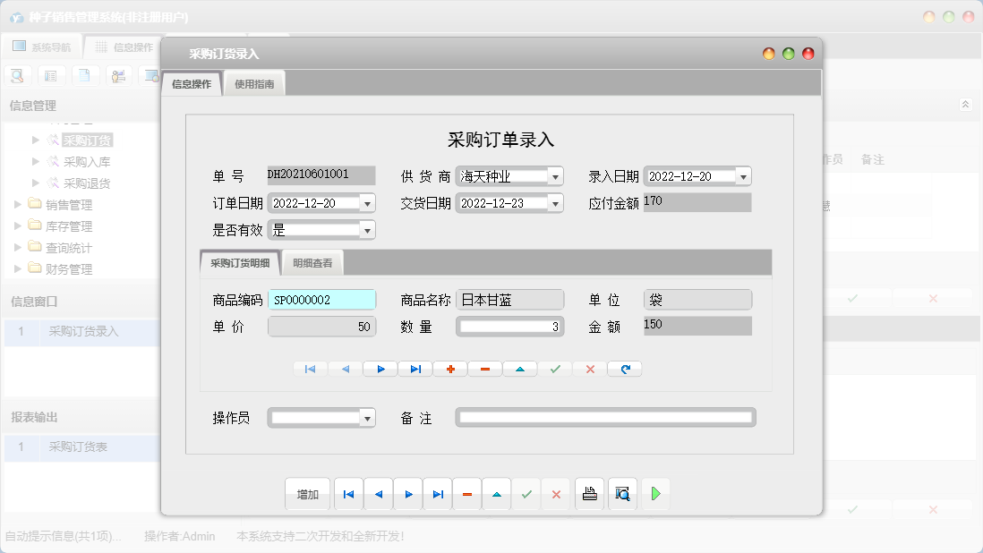Click the add record plus icon in detail navigator

click(449, 368)
